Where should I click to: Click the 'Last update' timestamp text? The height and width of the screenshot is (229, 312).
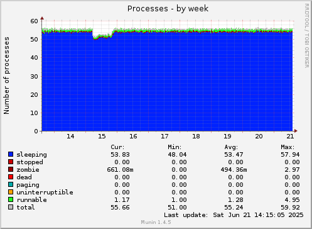tap(234, 215)
